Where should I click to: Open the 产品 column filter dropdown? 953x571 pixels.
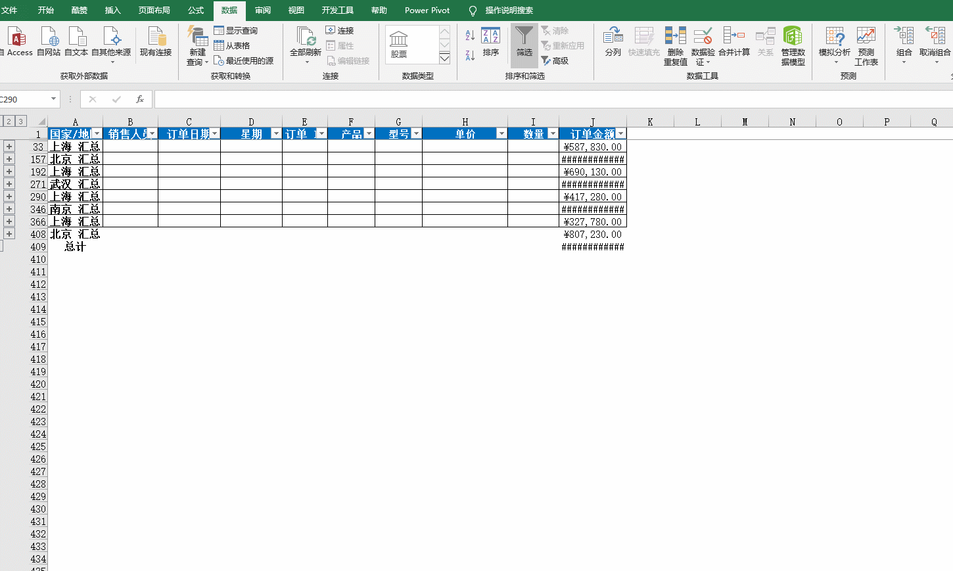(x=369, y=134)
